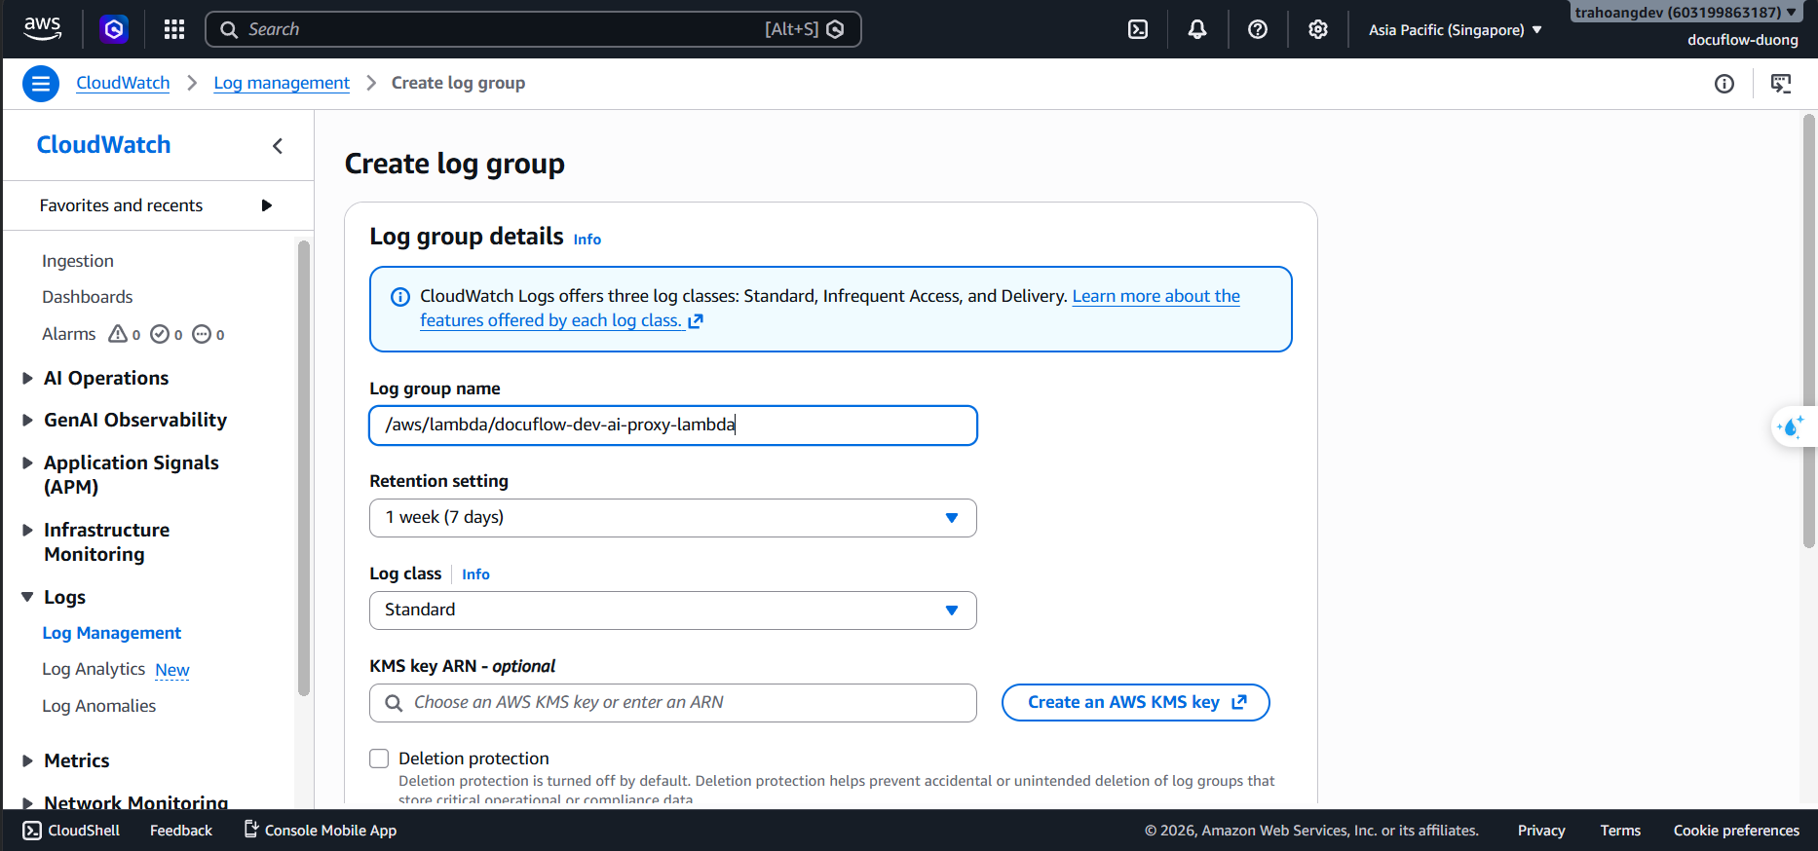Click the KMS key ARN input field
Screen dimensions: 1818x851
click(x=673, y=703)
